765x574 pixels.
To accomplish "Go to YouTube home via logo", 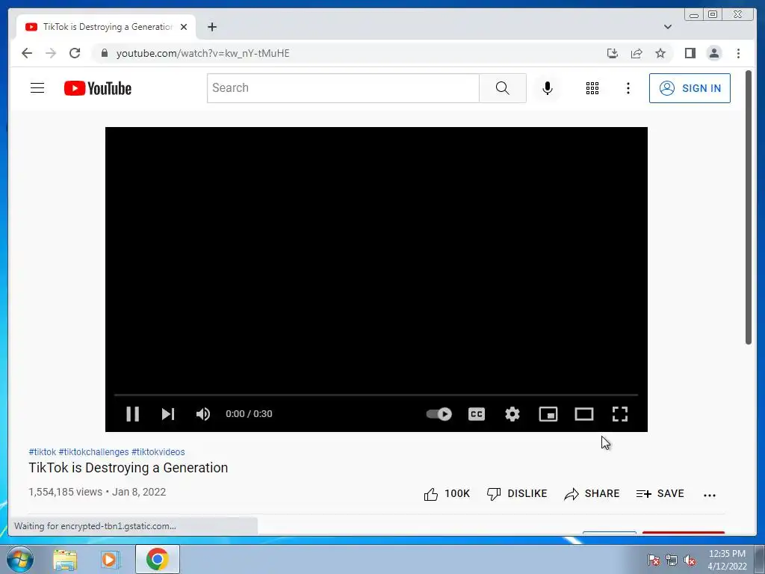I will click(x=98, y=88).
